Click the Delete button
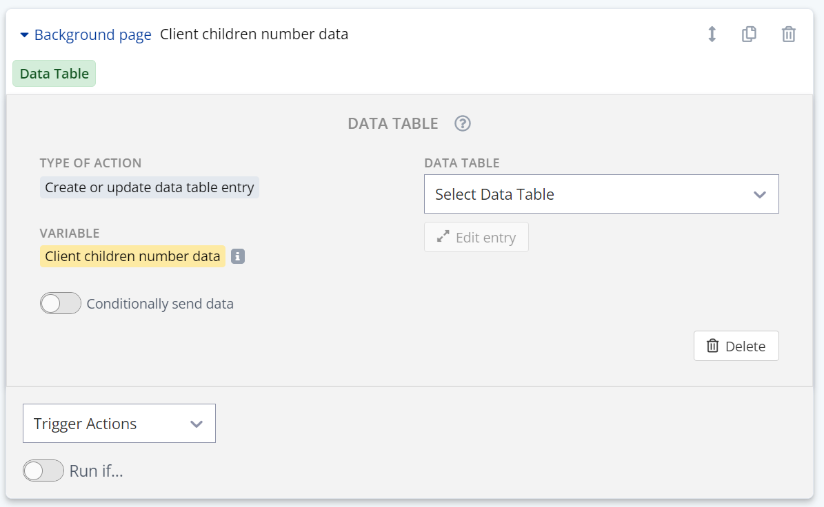This screenshot has width=824, height=507. click(x=736, y=346)
